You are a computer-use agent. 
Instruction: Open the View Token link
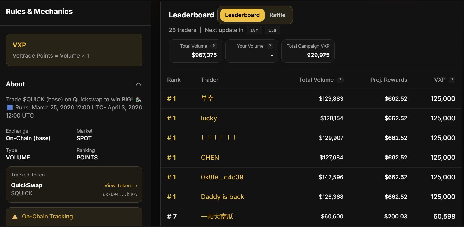[x=121, y=186]
